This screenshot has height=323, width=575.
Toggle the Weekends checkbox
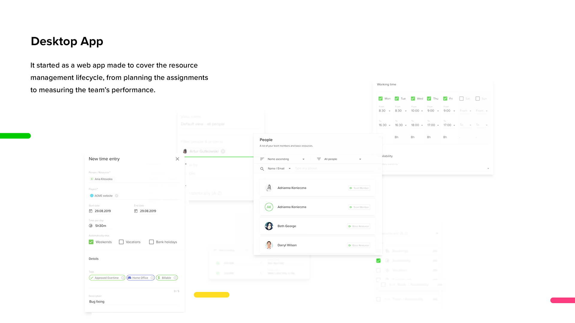(x=91, y=242)
